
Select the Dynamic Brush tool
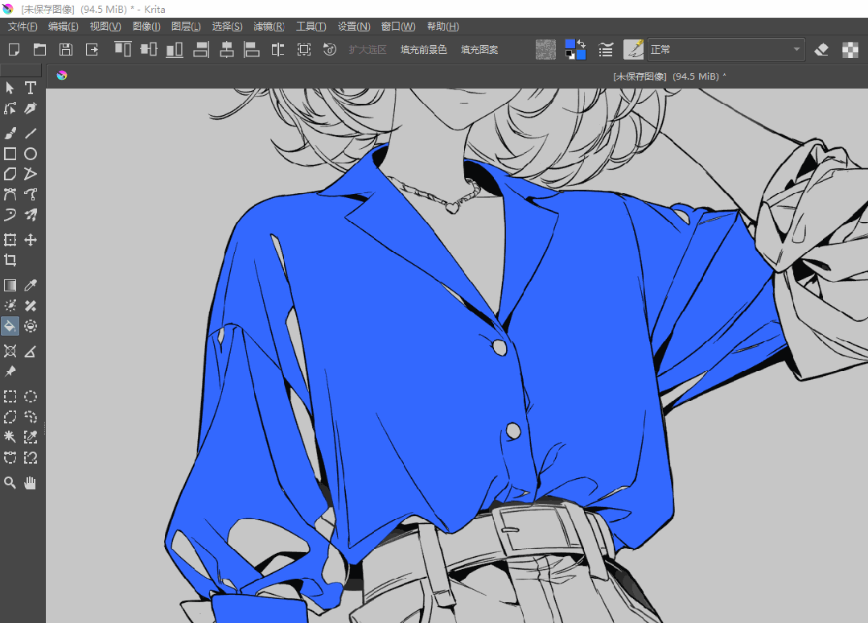pyautogui.click(x=10, y=215)
